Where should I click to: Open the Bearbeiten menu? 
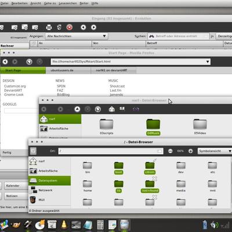point(19,3)
